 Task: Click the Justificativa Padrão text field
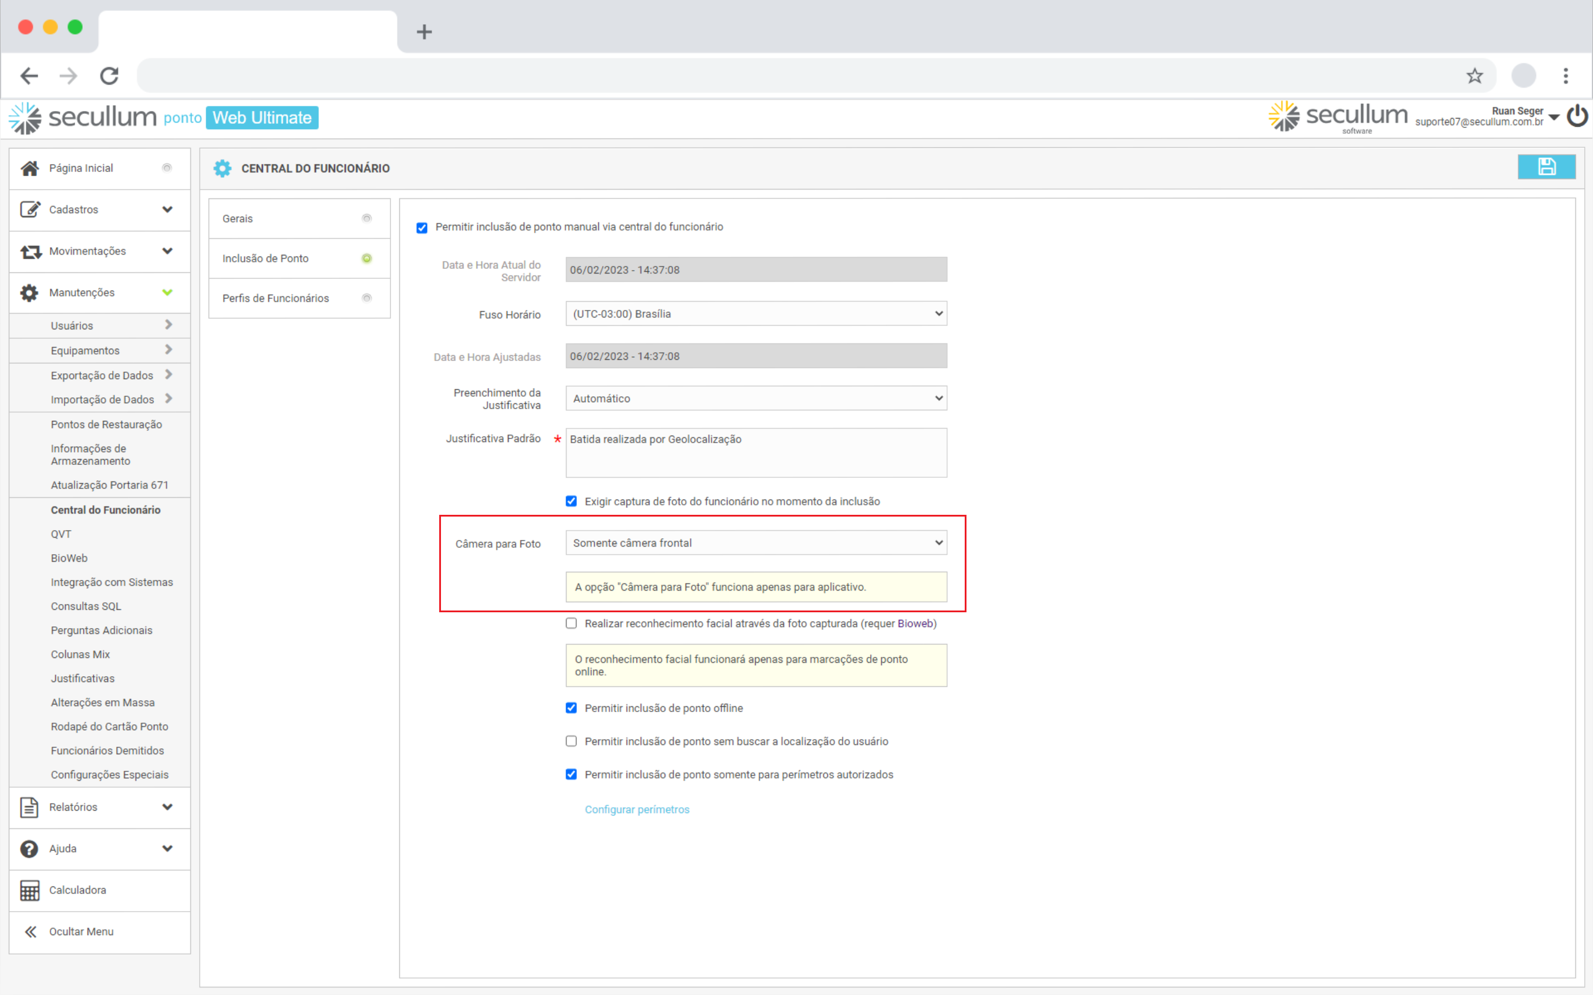click(756, 453)
